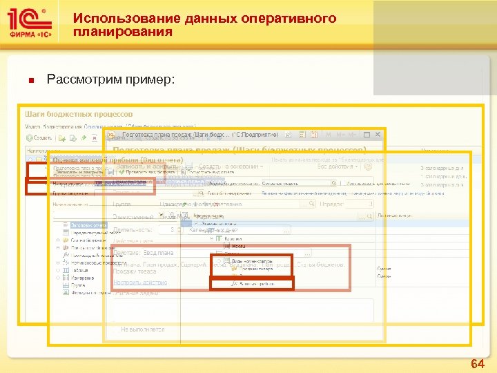Click the 1С Фирма logo on the slide
The image size is (497, 373).
[30, 23]
